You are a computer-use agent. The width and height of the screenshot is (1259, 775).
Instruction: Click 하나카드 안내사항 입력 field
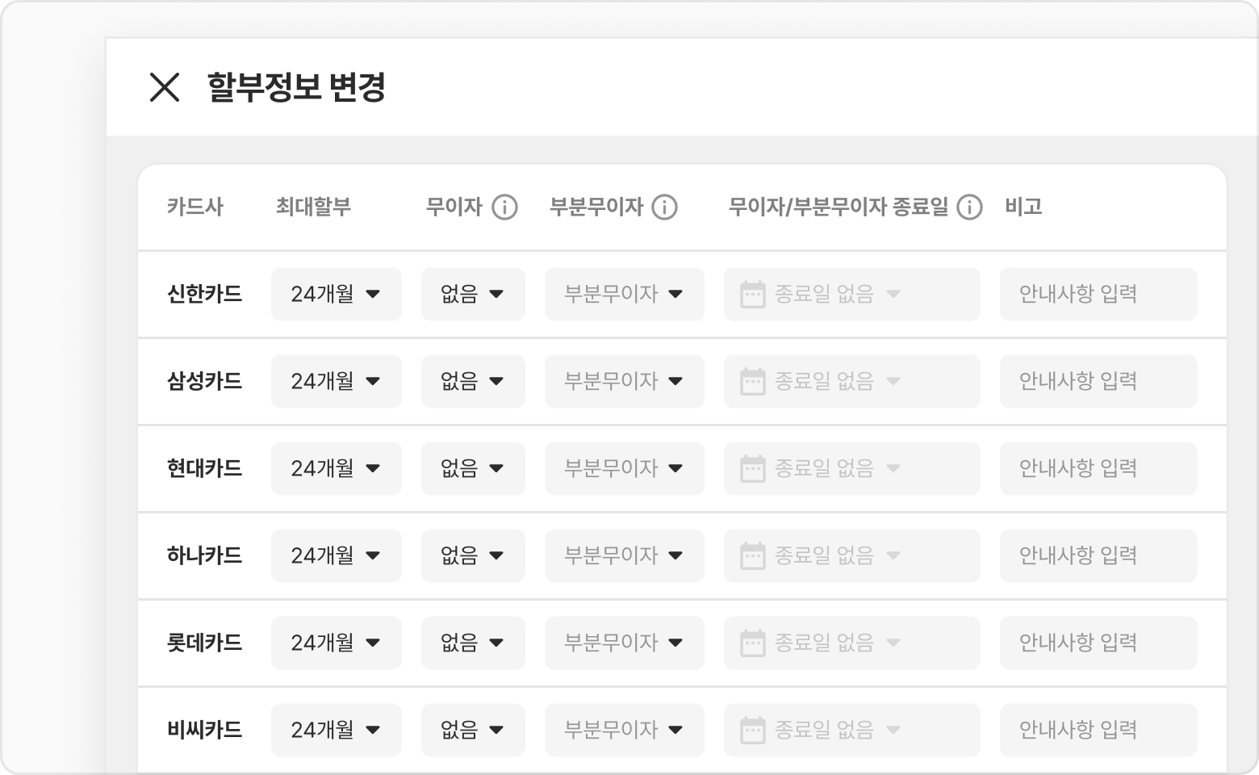(x=1098, y=556)
